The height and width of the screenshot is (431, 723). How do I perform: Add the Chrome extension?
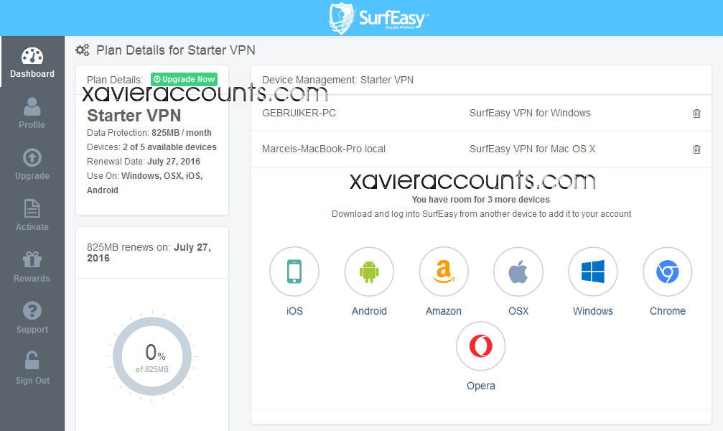click(x=668, y=272)
